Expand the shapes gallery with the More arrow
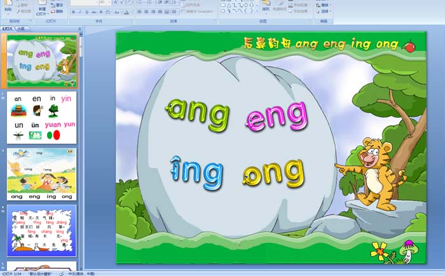This screenshot has width=445, height=276. coord(257,11)
